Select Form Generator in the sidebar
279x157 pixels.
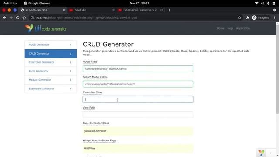[x=51, y=71]
